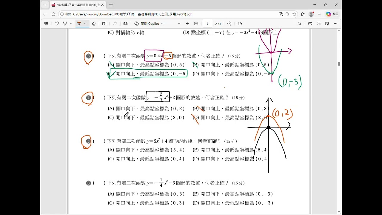Select the Eraser tool

tap(94, 24)
